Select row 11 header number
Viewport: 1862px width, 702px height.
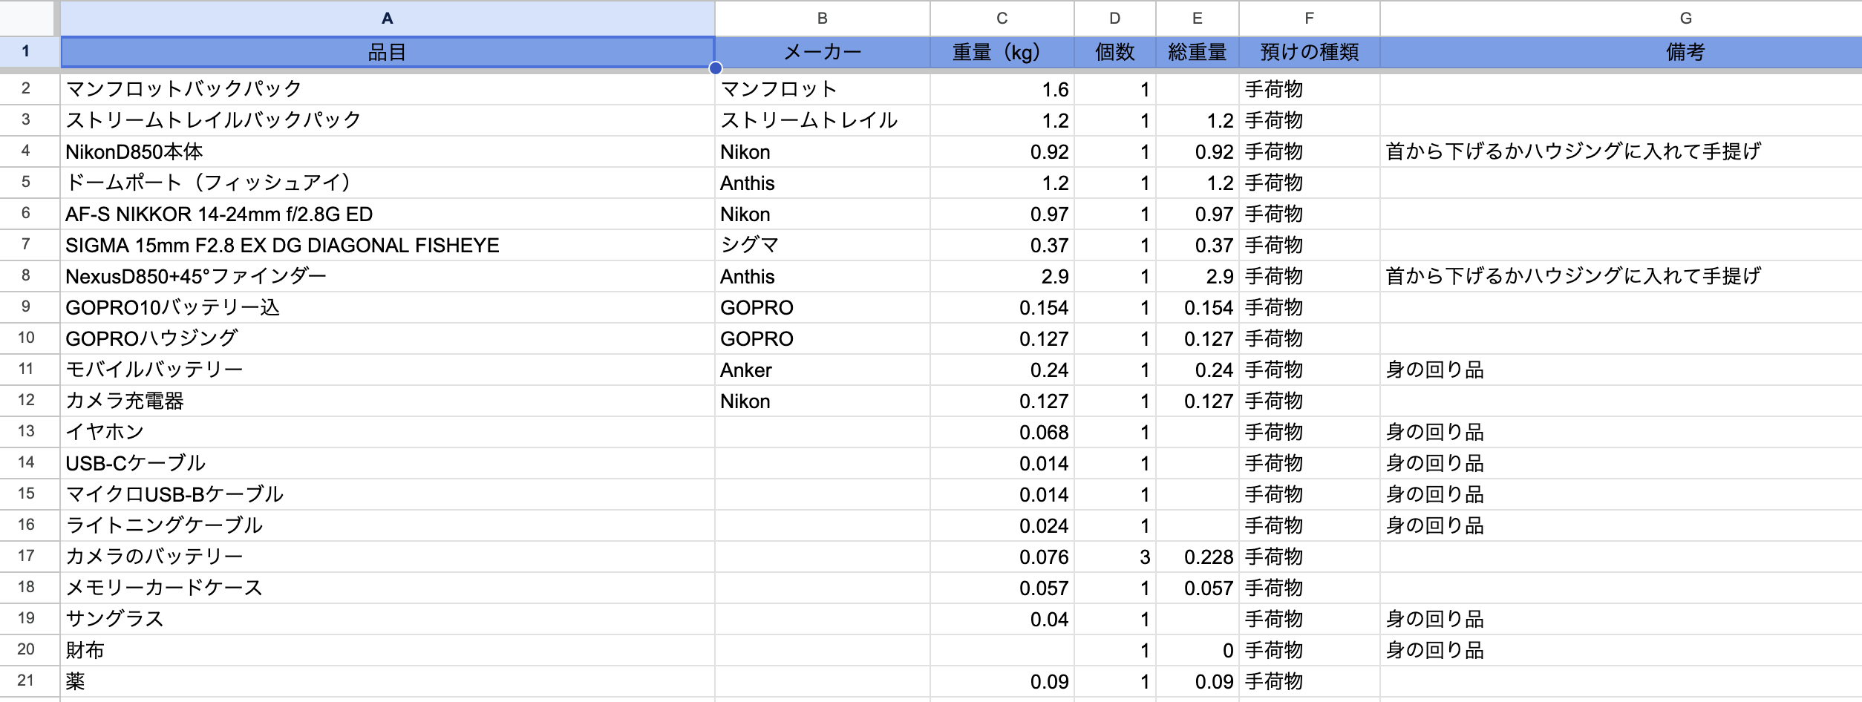(x=27, y=369)
